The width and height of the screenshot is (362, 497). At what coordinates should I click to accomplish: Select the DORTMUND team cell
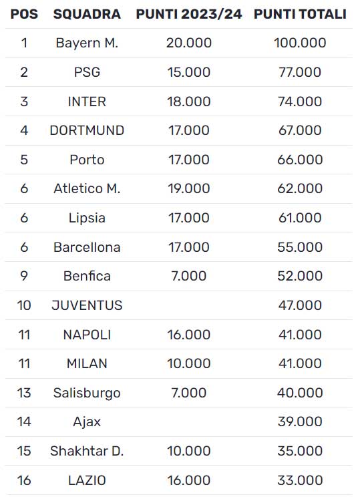tap(87, 130)
